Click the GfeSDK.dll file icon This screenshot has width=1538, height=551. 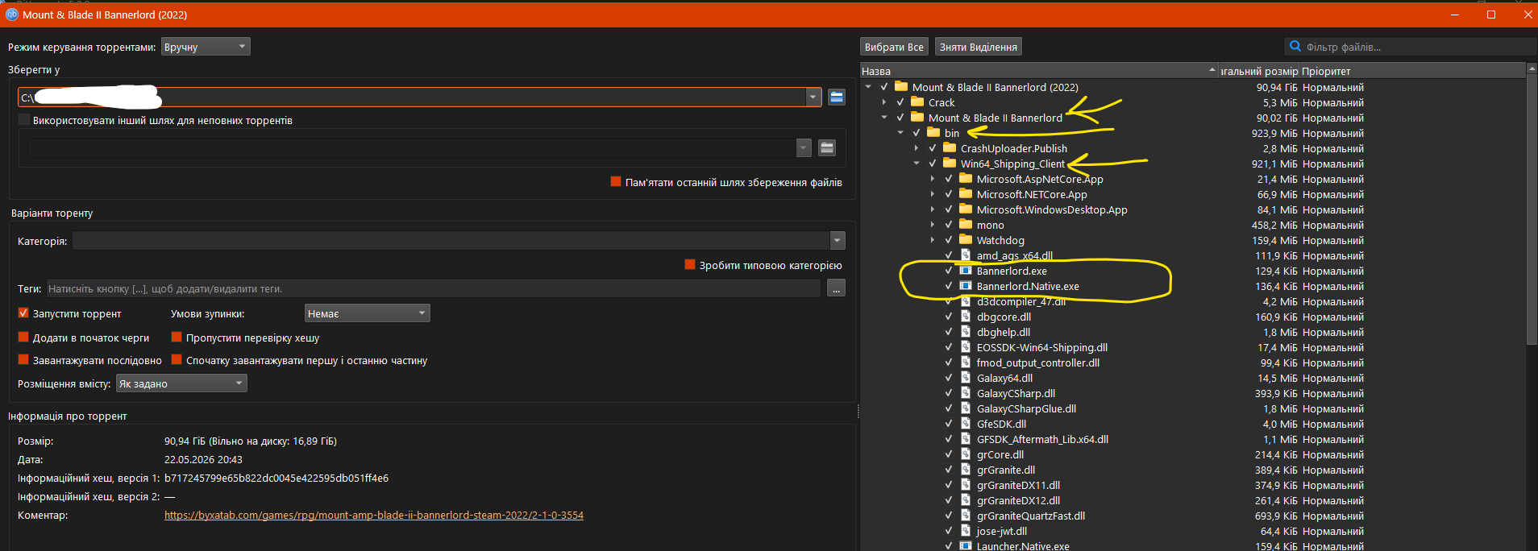966,424
